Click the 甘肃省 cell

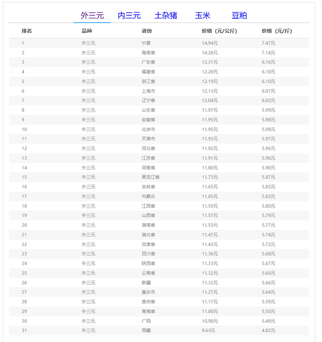tap(148, 244)
